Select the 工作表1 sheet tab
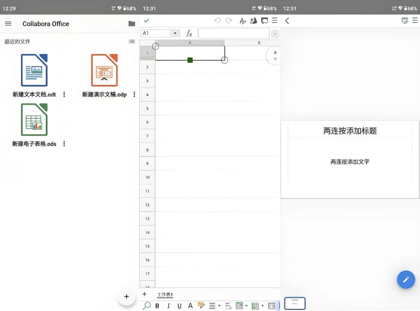The image size is (420, 311). [x=166, y=294]
